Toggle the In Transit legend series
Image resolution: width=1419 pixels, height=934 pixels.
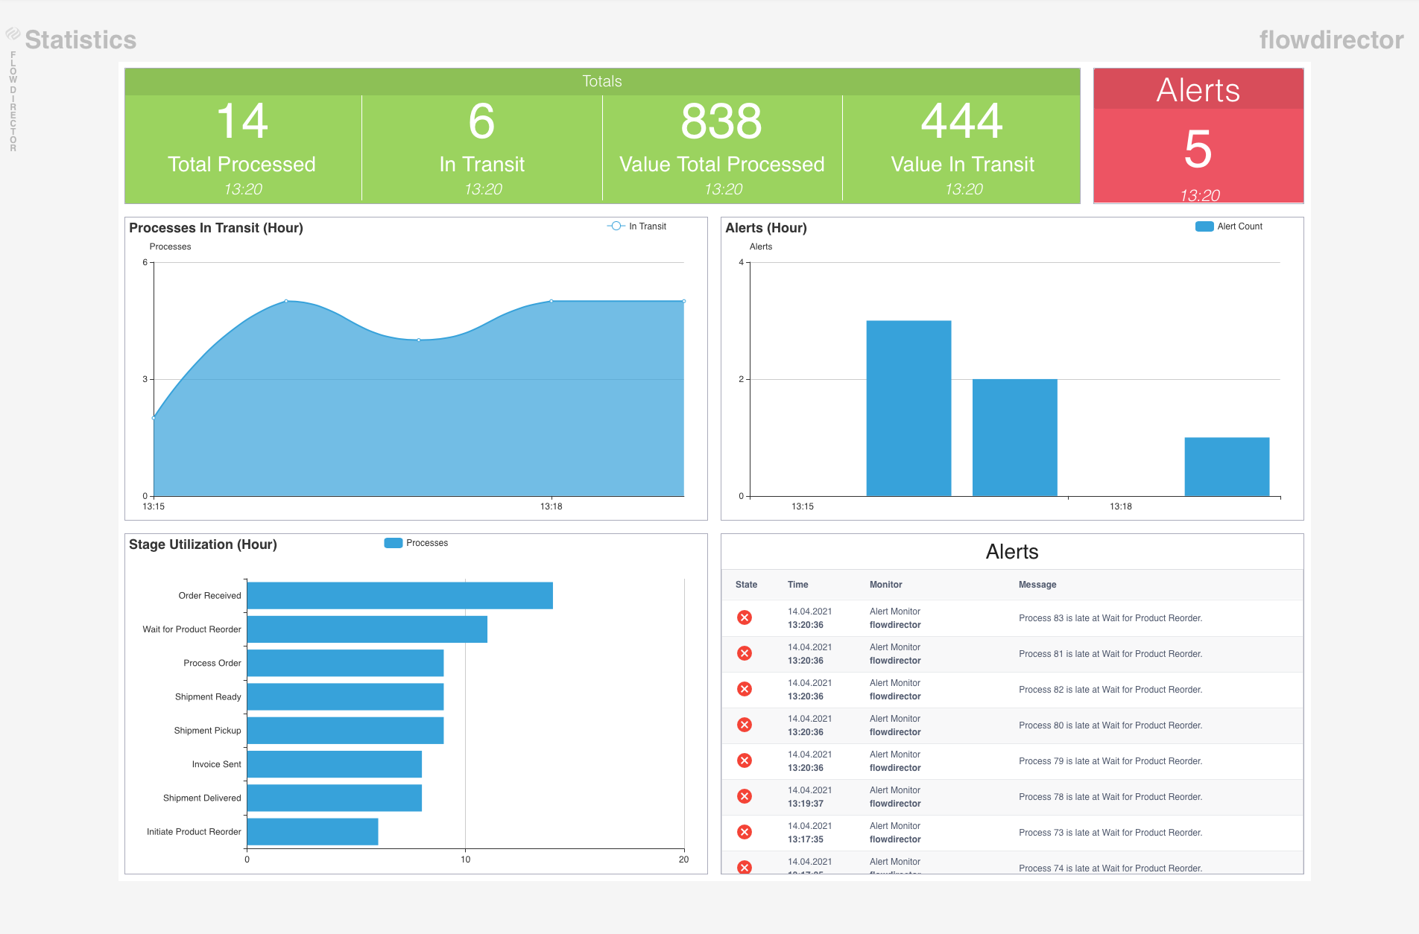pos(637,226)
